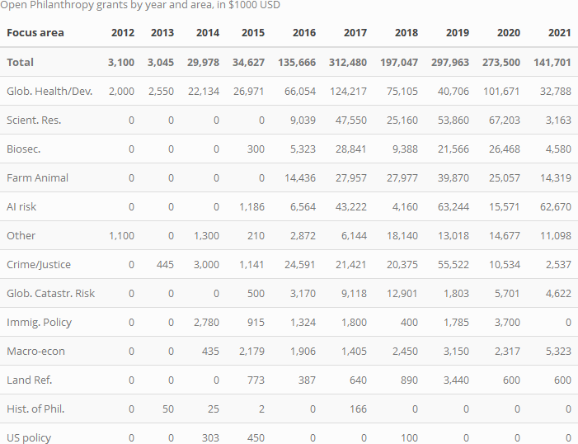Select Scient. Res. 2016 value 9,039
The width and height of the screenshot is (578, 444).
coord(303,120)
